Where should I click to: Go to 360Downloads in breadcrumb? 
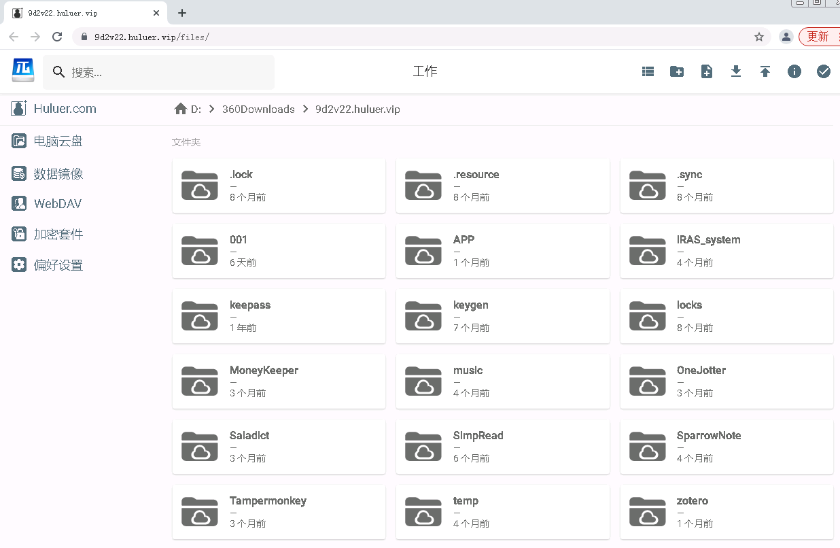coord(258,109)
